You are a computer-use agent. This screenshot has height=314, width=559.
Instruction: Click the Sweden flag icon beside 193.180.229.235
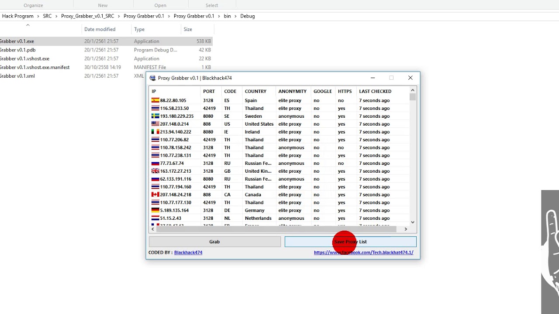pyautogui.click(x=155, y=116)
